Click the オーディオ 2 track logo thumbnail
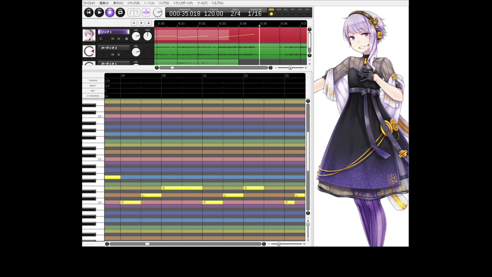Viewport: 492px width, 277px height. 89,51
